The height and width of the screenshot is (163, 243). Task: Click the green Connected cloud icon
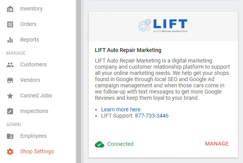[x=100, y=144]
